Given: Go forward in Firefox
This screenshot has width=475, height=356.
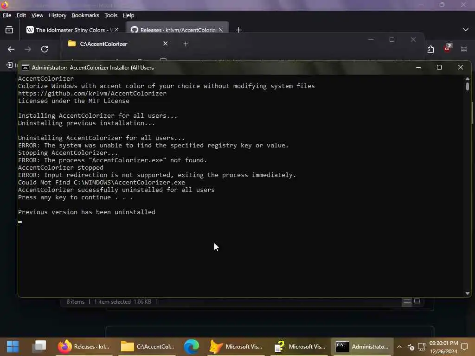Looking at the screenshot, I should pos(28,49).
